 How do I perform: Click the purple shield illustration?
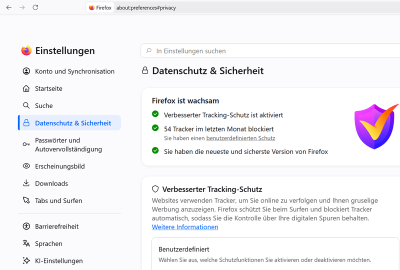(x=376, y=126)
